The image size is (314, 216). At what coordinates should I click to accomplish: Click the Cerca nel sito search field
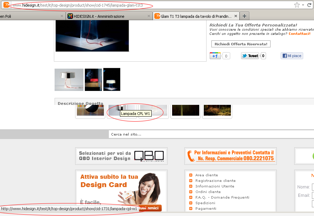(211, 134)
